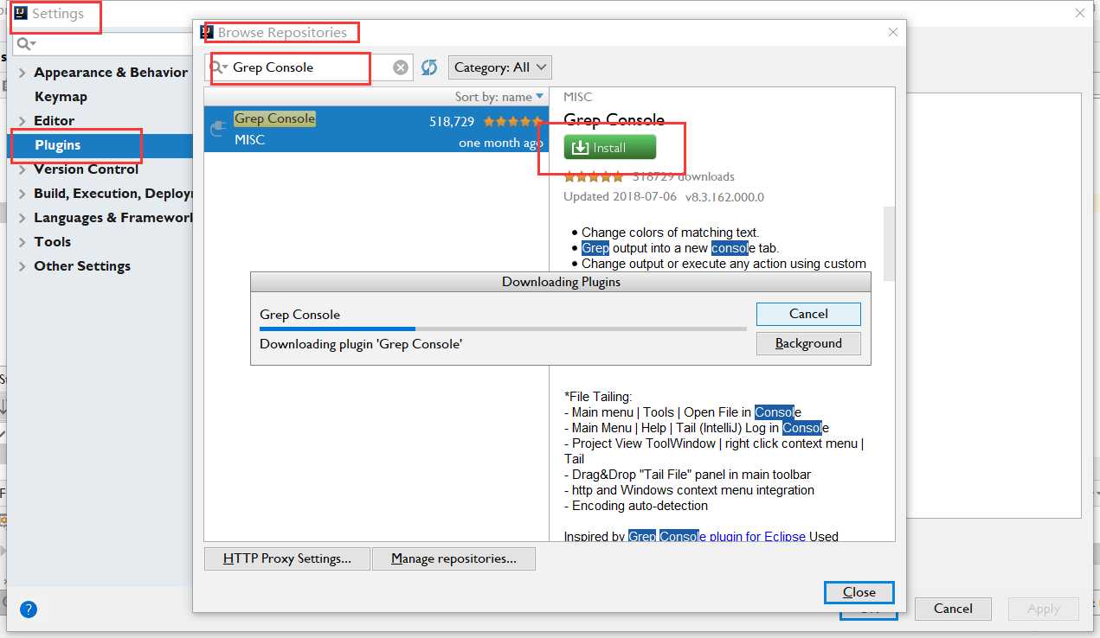Expand the Tools settings node
This screenshot has width=1100, height=638.
23,242
